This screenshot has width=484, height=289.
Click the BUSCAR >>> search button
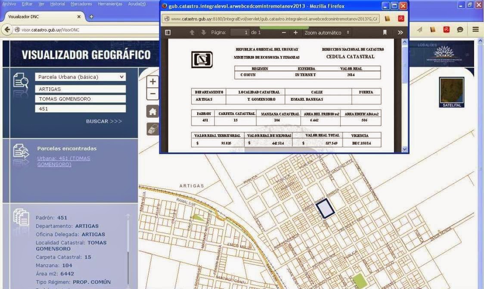point(103,121)
